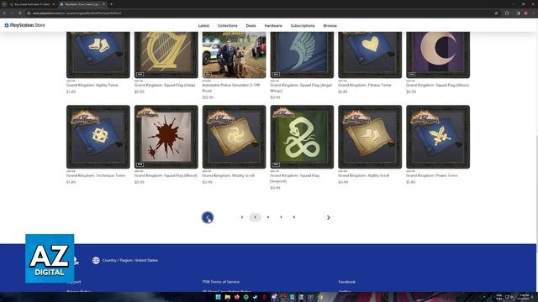Select page 2 in pagination
The width and height of the screenshot is (538, 302).
coord(242,217)
